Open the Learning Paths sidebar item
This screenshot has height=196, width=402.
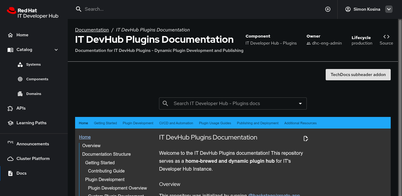(34, 123)
